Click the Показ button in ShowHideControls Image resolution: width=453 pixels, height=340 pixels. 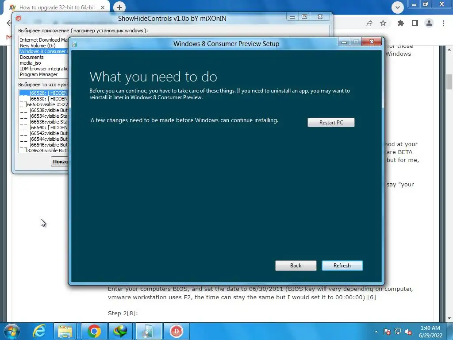tap(60, 162)
